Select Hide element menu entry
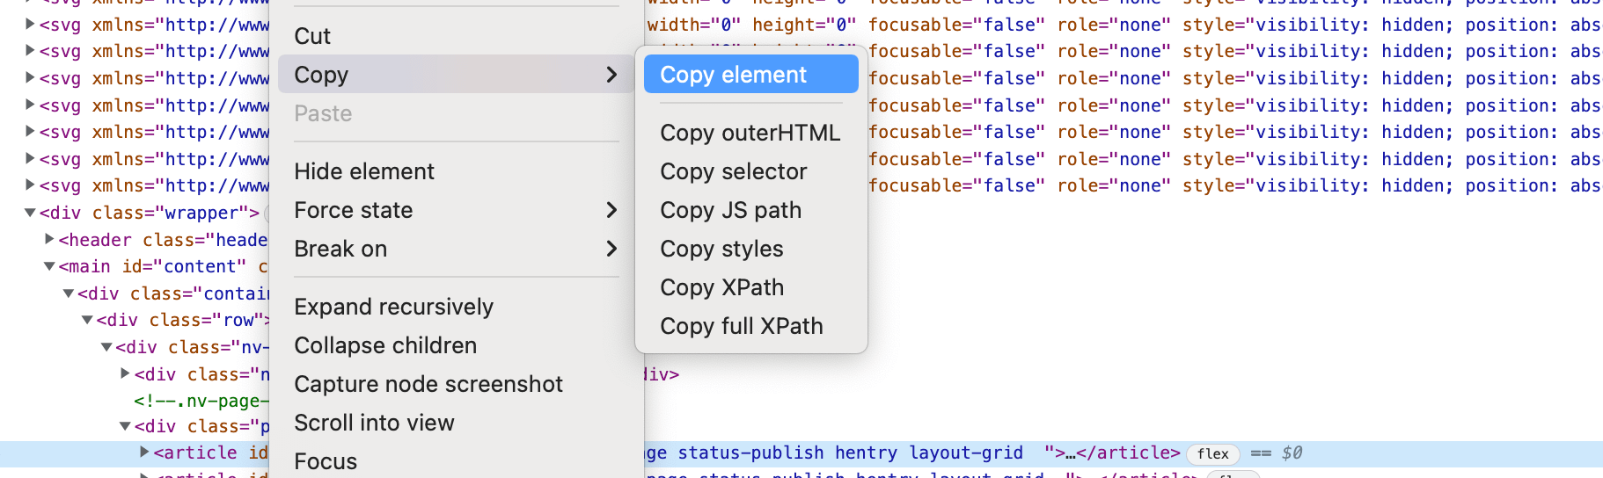The image size is (1603, 478). tap(364, 171)
